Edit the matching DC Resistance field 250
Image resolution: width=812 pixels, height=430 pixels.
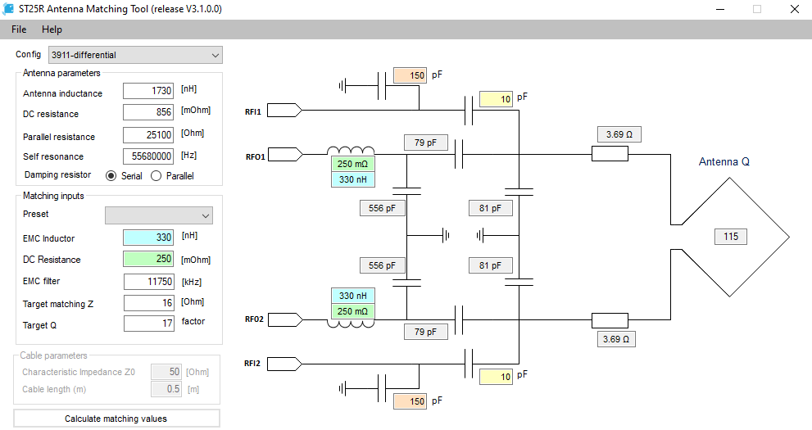(x=148, y=259)
